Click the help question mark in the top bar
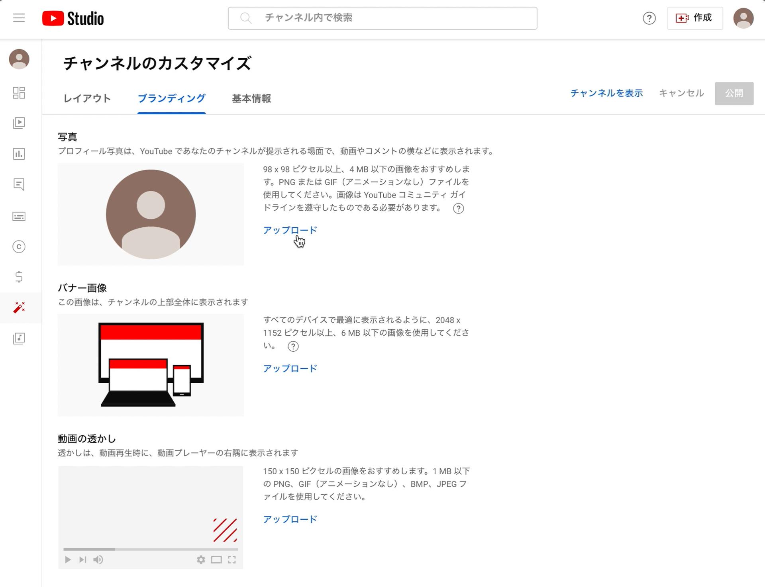 coord(649,18)
